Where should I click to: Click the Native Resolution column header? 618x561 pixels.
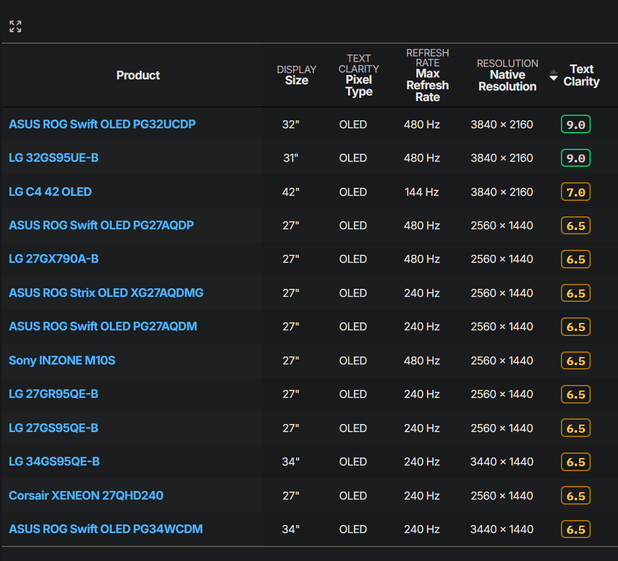(x=507, y=81)
